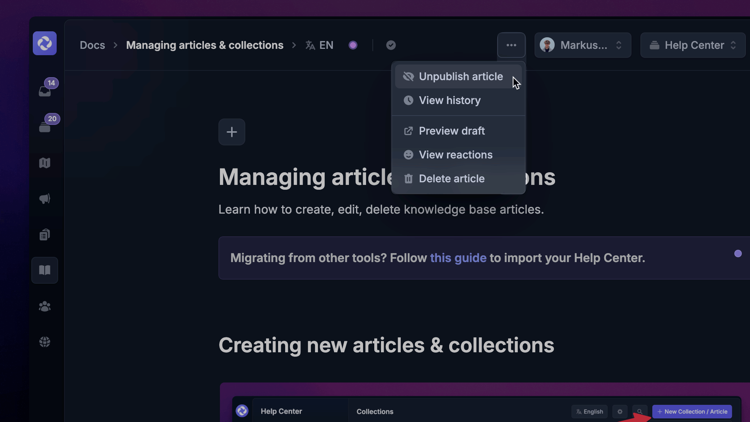Toggle the article published check indicator
Image resolution: width=750 pixels, height=422 pixels.
(x=391, y=45)
